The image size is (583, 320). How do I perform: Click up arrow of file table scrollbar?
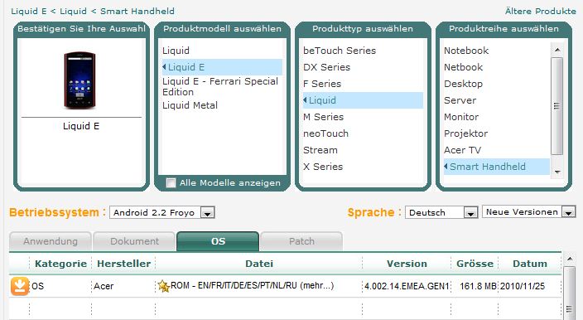coord(570,259)
